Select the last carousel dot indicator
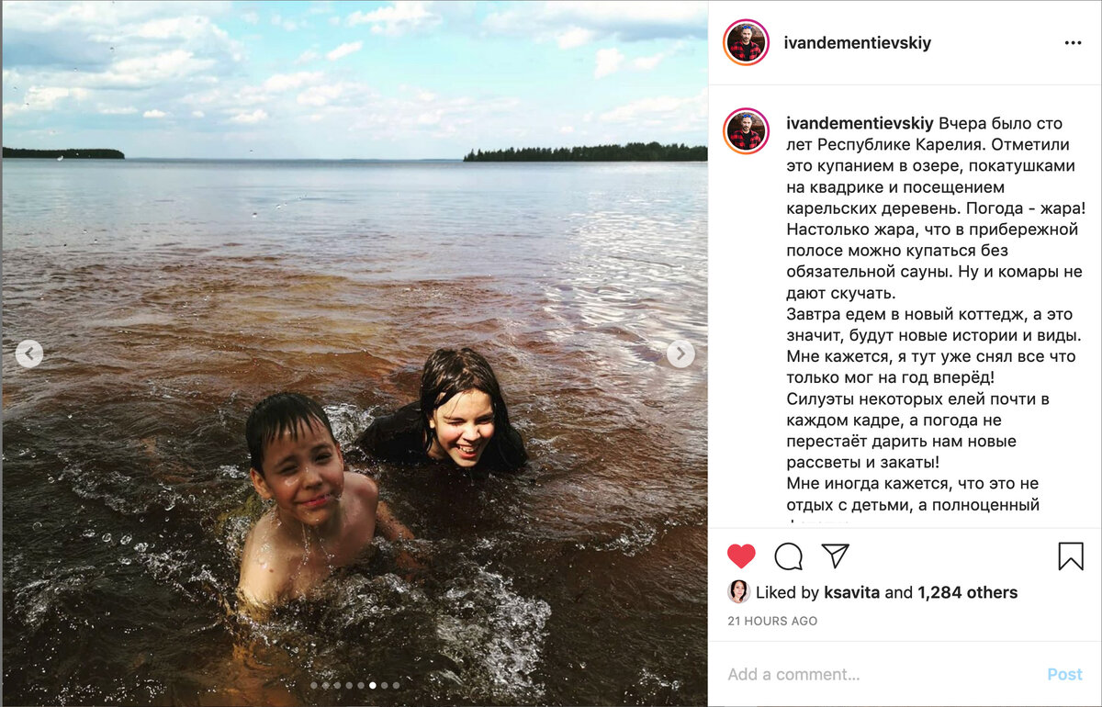The image size is (1102, 707). pyautogui.click(x=396, y=685)
